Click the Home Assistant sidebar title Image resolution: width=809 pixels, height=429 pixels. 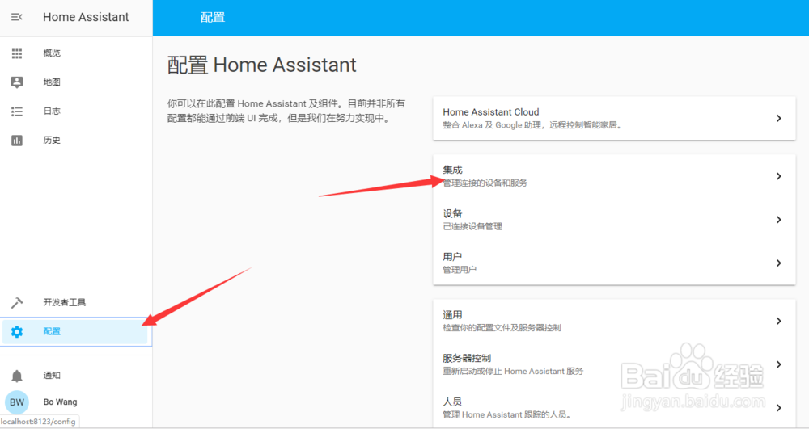86,17
